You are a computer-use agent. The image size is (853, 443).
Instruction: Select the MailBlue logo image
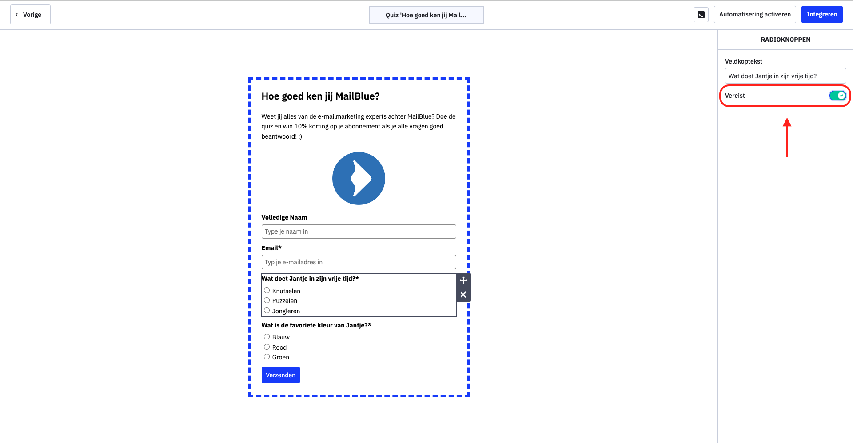tap(359, 178)
